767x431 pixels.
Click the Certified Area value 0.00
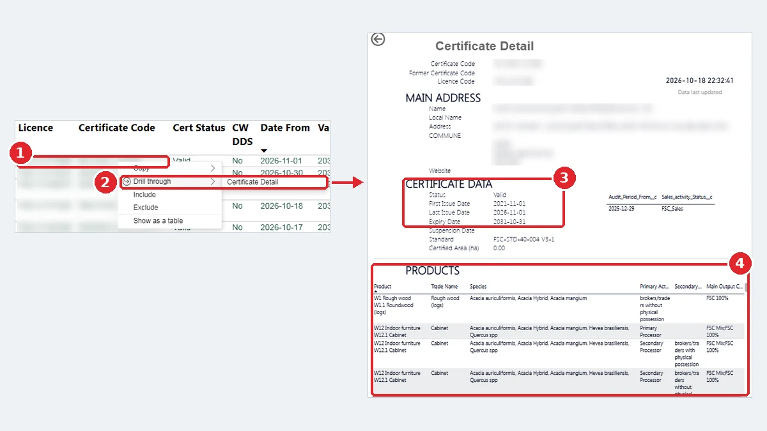pyautogui.click(x=499, y=248)
